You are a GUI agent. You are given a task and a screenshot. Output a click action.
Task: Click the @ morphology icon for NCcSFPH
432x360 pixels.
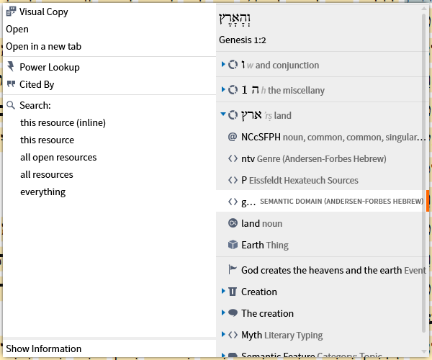233,137
